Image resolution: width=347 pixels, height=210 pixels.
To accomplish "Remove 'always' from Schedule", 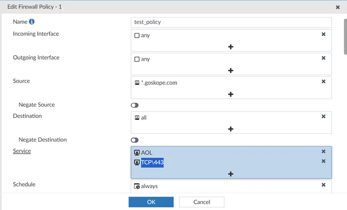I will click(x=324, y=185).
